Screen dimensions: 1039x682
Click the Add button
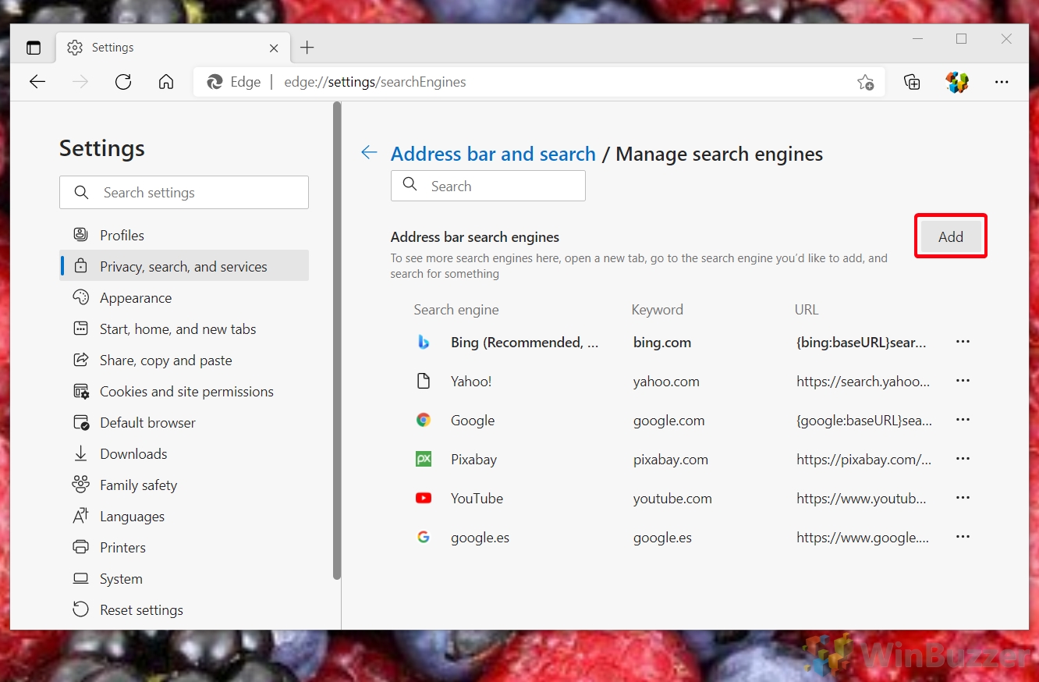[951, 236]
